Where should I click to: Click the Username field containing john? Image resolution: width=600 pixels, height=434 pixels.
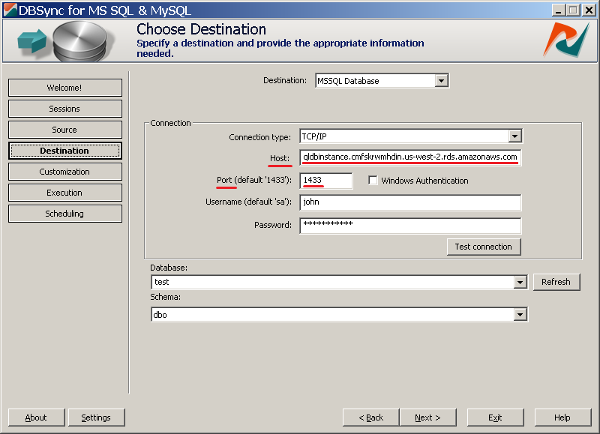pos(410,202)
